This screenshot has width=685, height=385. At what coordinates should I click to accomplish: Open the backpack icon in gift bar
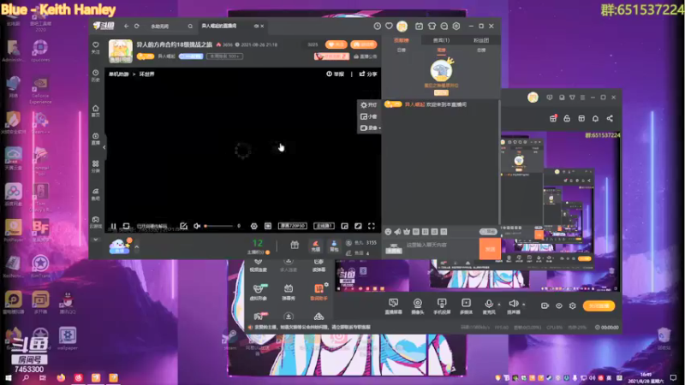click(x=334, y=246)
